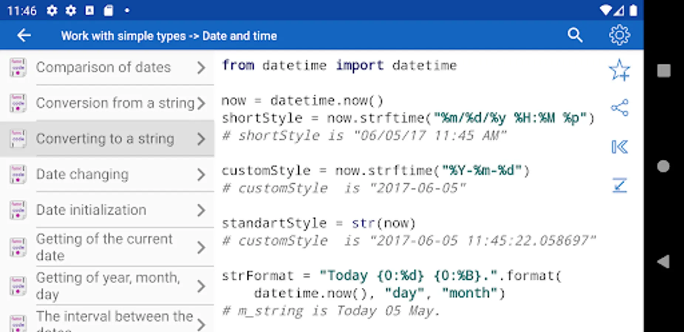
Task: Open chevron for Getting of year, month, day
Action: (x=201, y=286)
